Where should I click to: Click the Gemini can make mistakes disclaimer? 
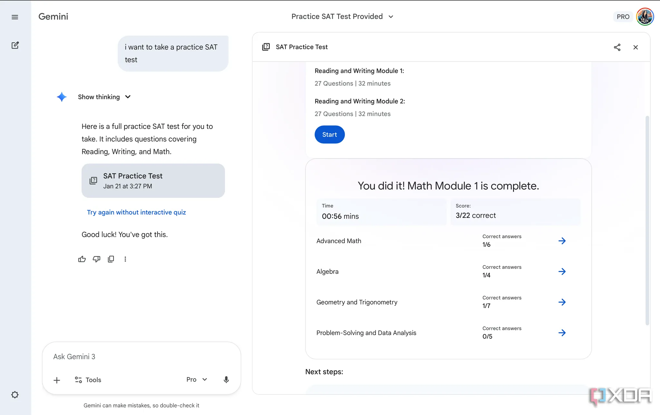click(141, 405)
